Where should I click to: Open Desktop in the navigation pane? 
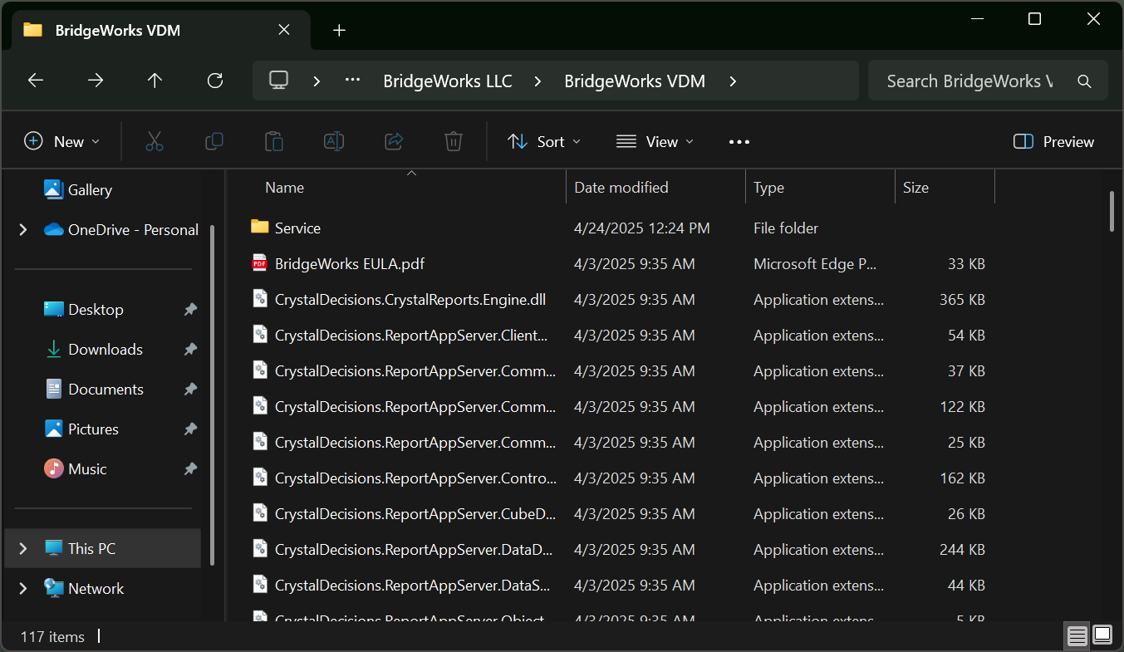pyautogui.click(x=96, y=309)
